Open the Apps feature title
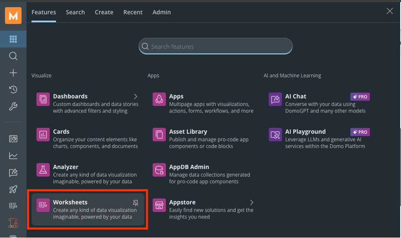The image size is (401, 238). point(176,96)
